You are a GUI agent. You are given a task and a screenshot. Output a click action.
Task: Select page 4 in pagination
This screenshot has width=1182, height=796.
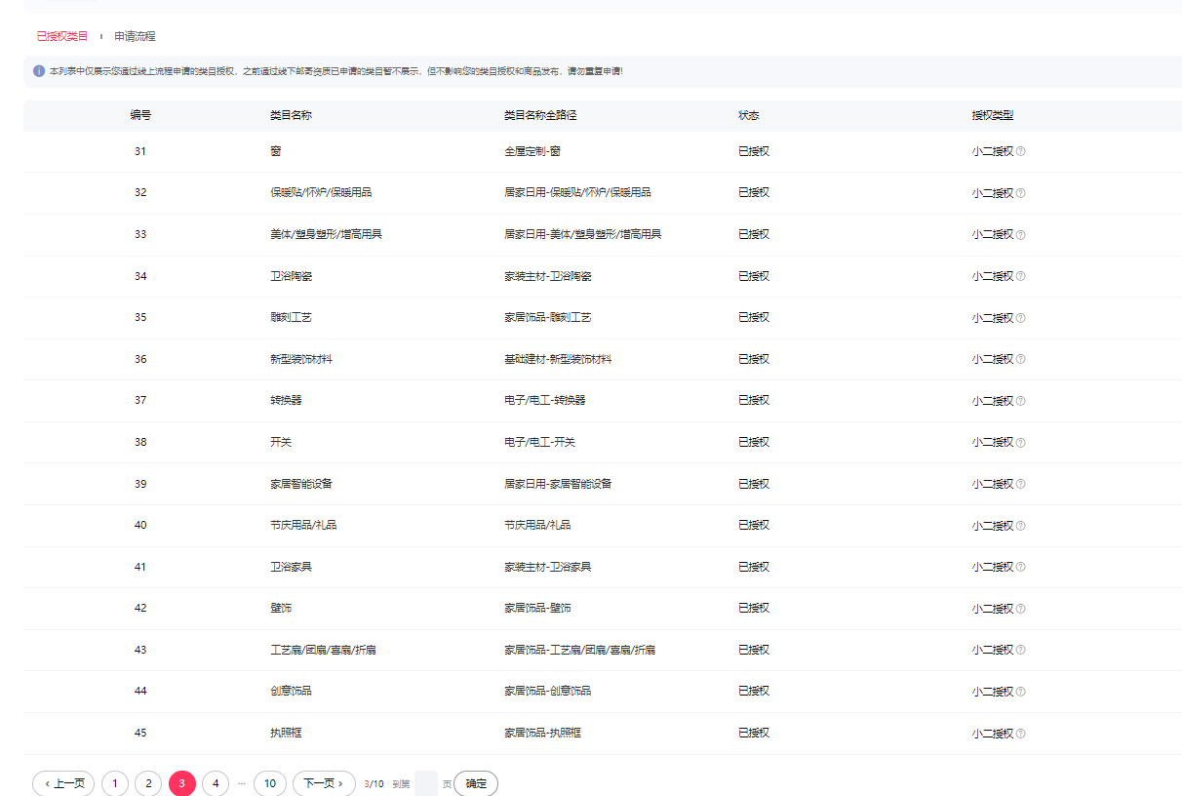[x=216, y=783]
